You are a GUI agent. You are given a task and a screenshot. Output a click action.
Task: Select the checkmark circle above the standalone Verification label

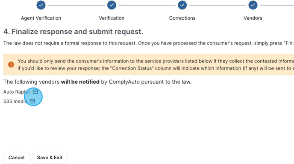pyautogui.click(x=112, y=5)
